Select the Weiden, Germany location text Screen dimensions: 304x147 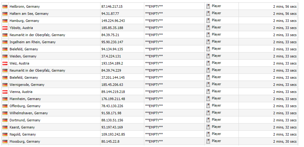[23, 56]
